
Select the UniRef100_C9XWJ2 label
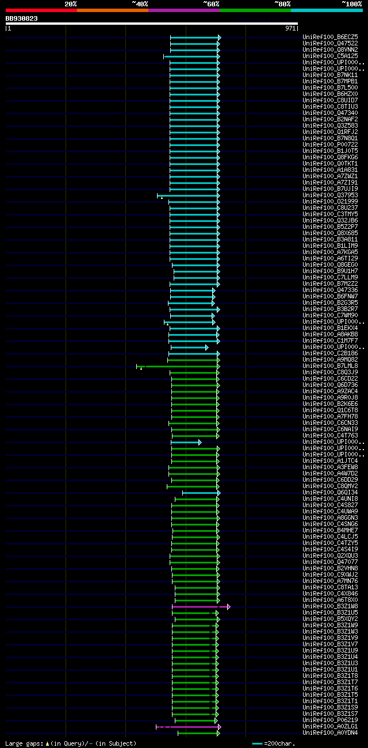(x=330, y=575)
